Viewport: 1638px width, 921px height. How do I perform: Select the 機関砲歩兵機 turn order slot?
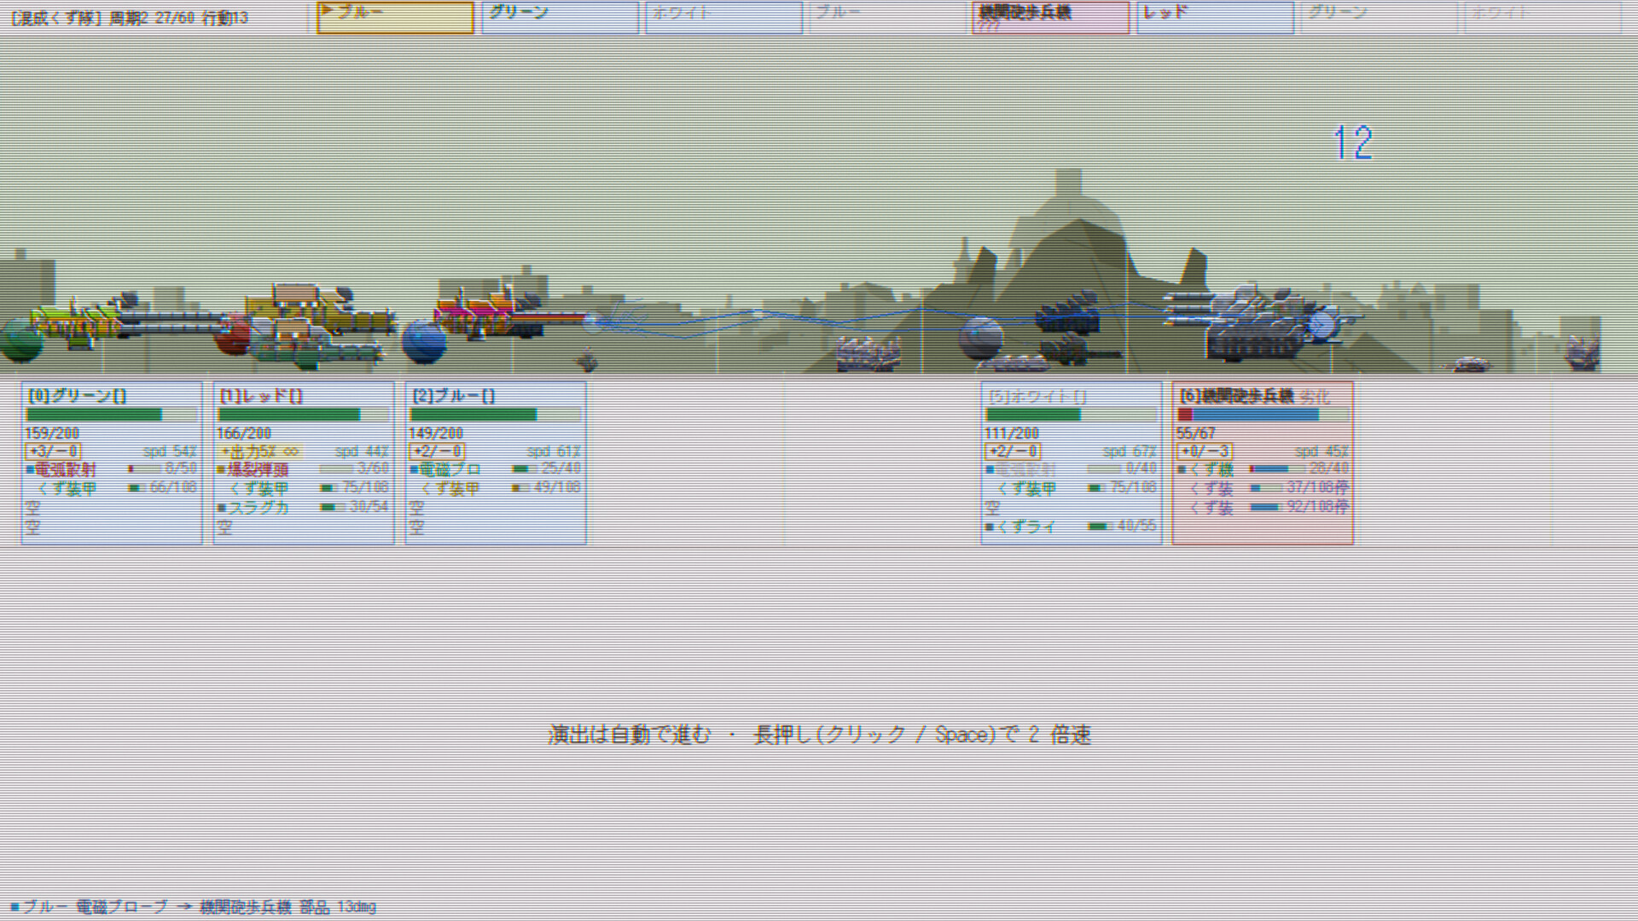pos(1050,17)
